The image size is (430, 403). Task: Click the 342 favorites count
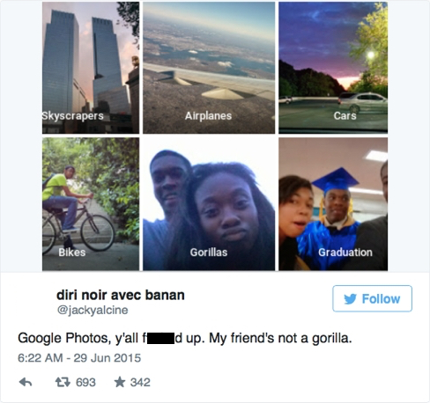(140, 382)
